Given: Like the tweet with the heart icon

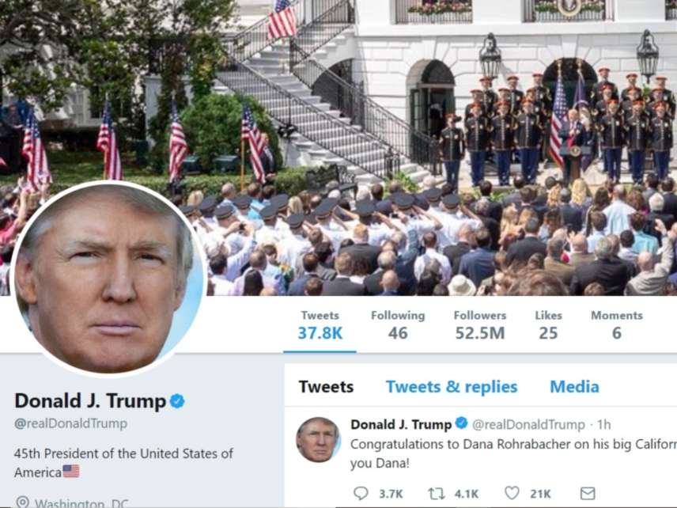Looking at the screenshot, I should [x=512, y=493].
